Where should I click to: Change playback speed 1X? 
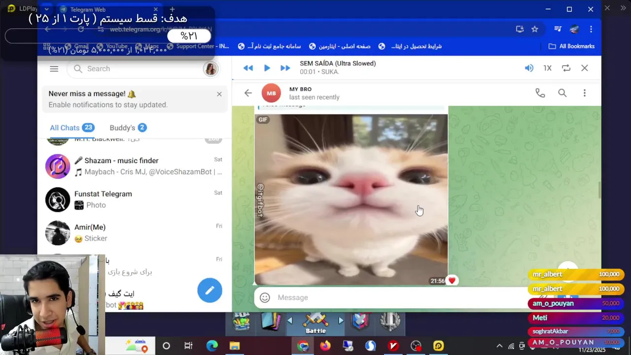coord(547,68)
